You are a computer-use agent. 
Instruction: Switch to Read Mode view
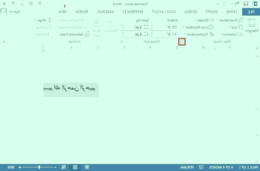(x=87, y=167)
